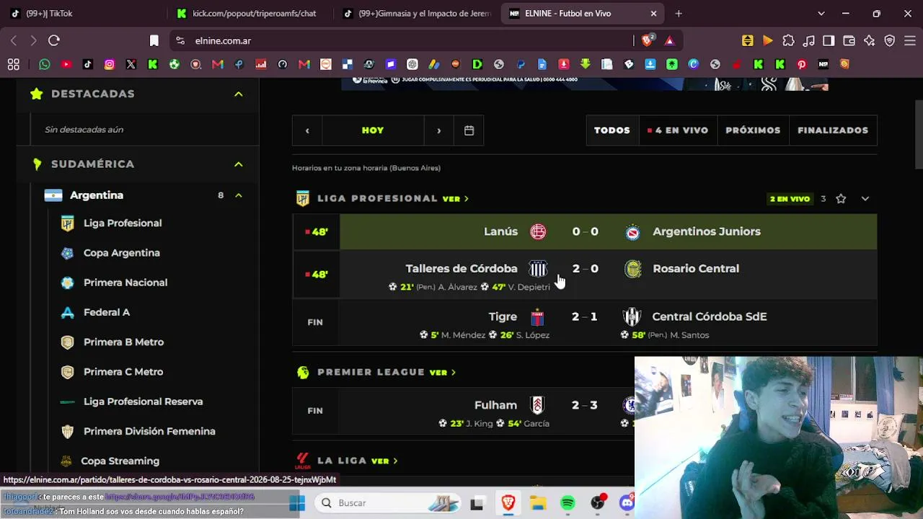Go to the next day
Viewport: 923px width, 519px height.
(x=438, y=130)
